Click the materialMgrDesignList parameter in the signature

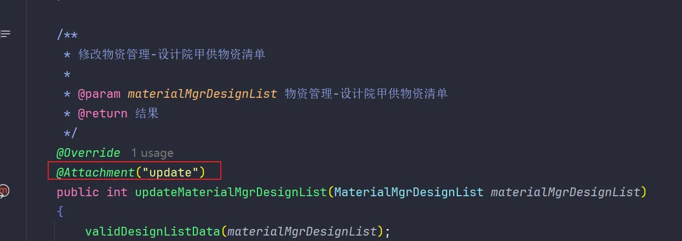(565, 192)
